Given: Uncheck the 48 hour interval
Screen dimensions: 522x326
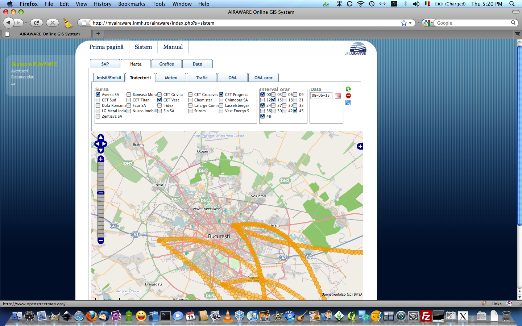Looking at the screenshot, I should pyautogui.click(x=262, y=116).
